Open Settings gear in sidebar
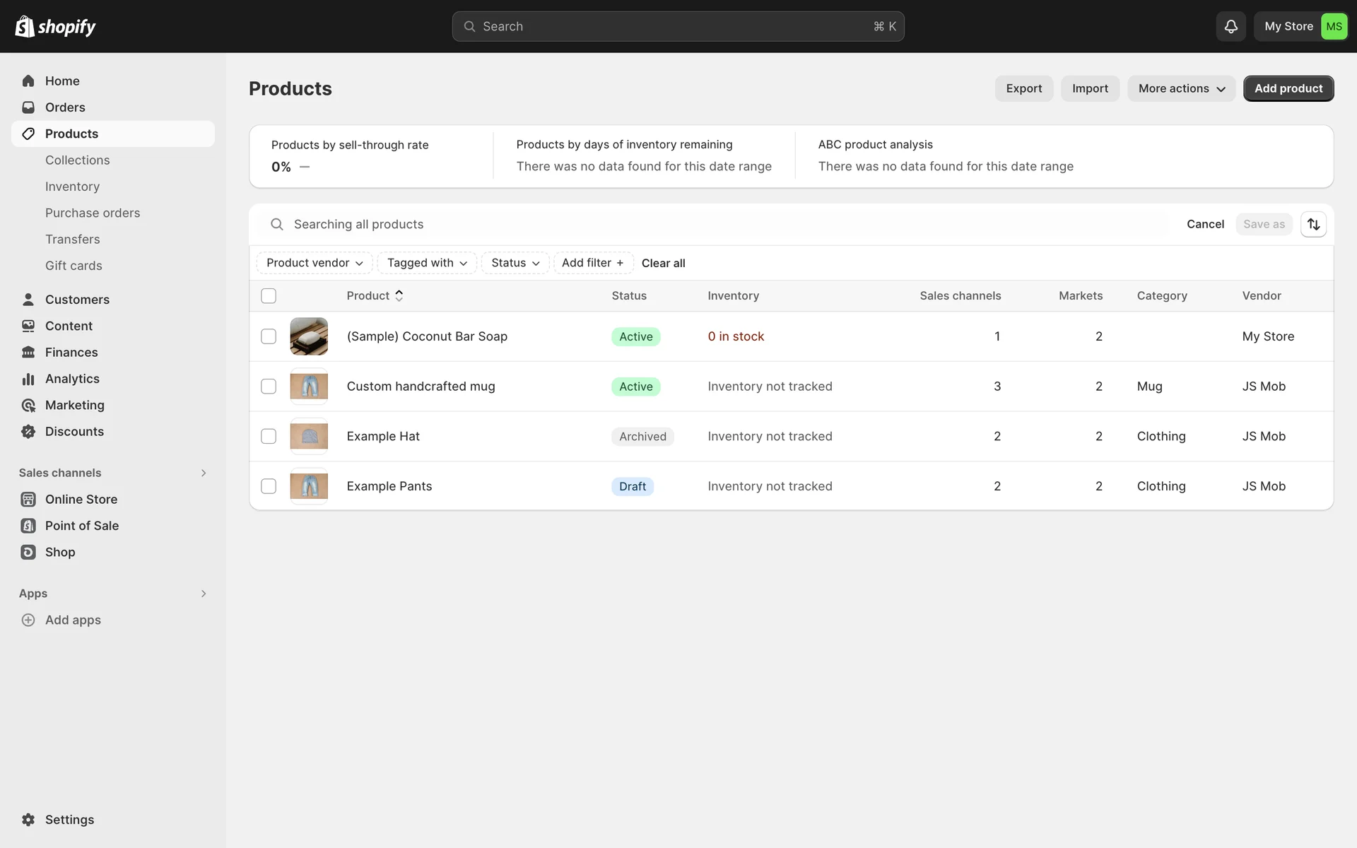Screen dimensions: 1357x848 (28, 820)
